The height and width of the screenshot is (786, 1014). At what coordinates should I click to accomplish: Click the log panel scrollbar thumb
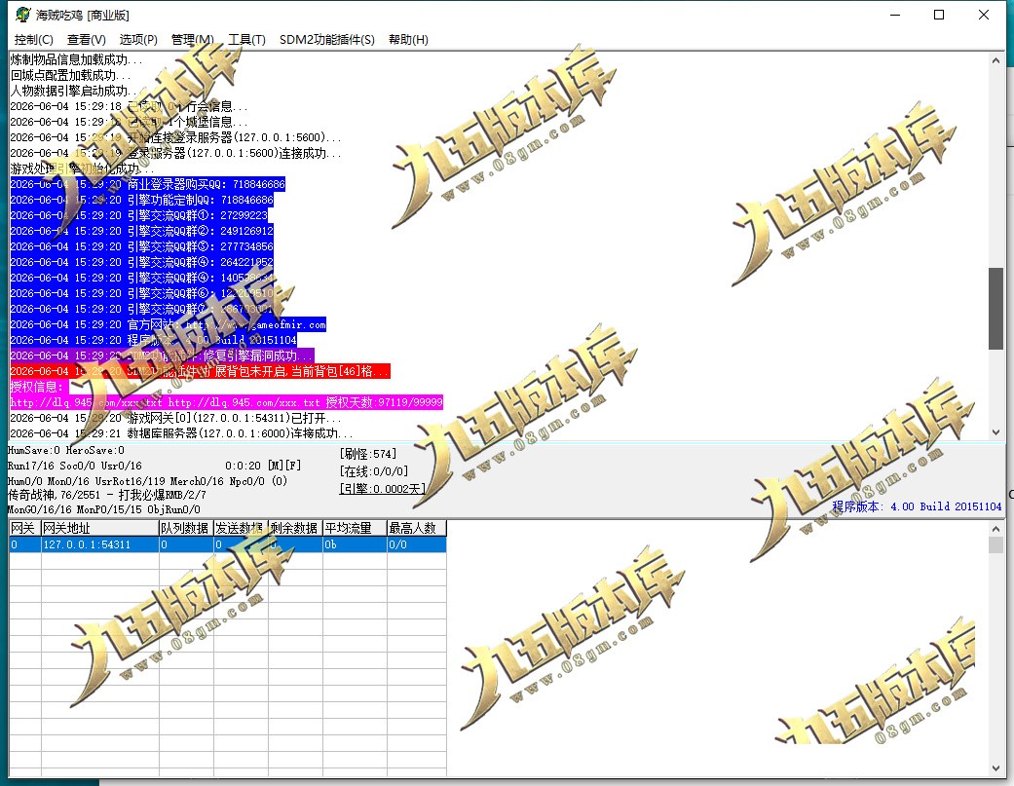point(995,309)
